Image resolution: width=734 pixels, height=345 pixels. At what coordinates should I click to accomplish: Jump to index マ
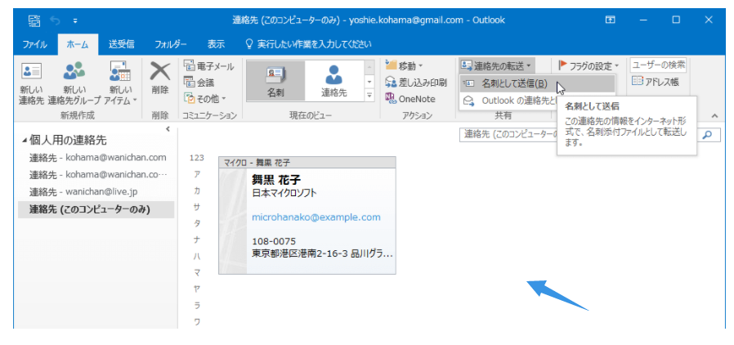197,272
